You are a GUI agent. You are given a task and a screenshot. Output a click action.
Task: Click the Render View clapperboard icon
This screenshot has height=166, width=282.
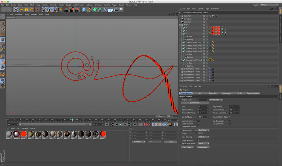pyautogui.click(x=66, y=10)
